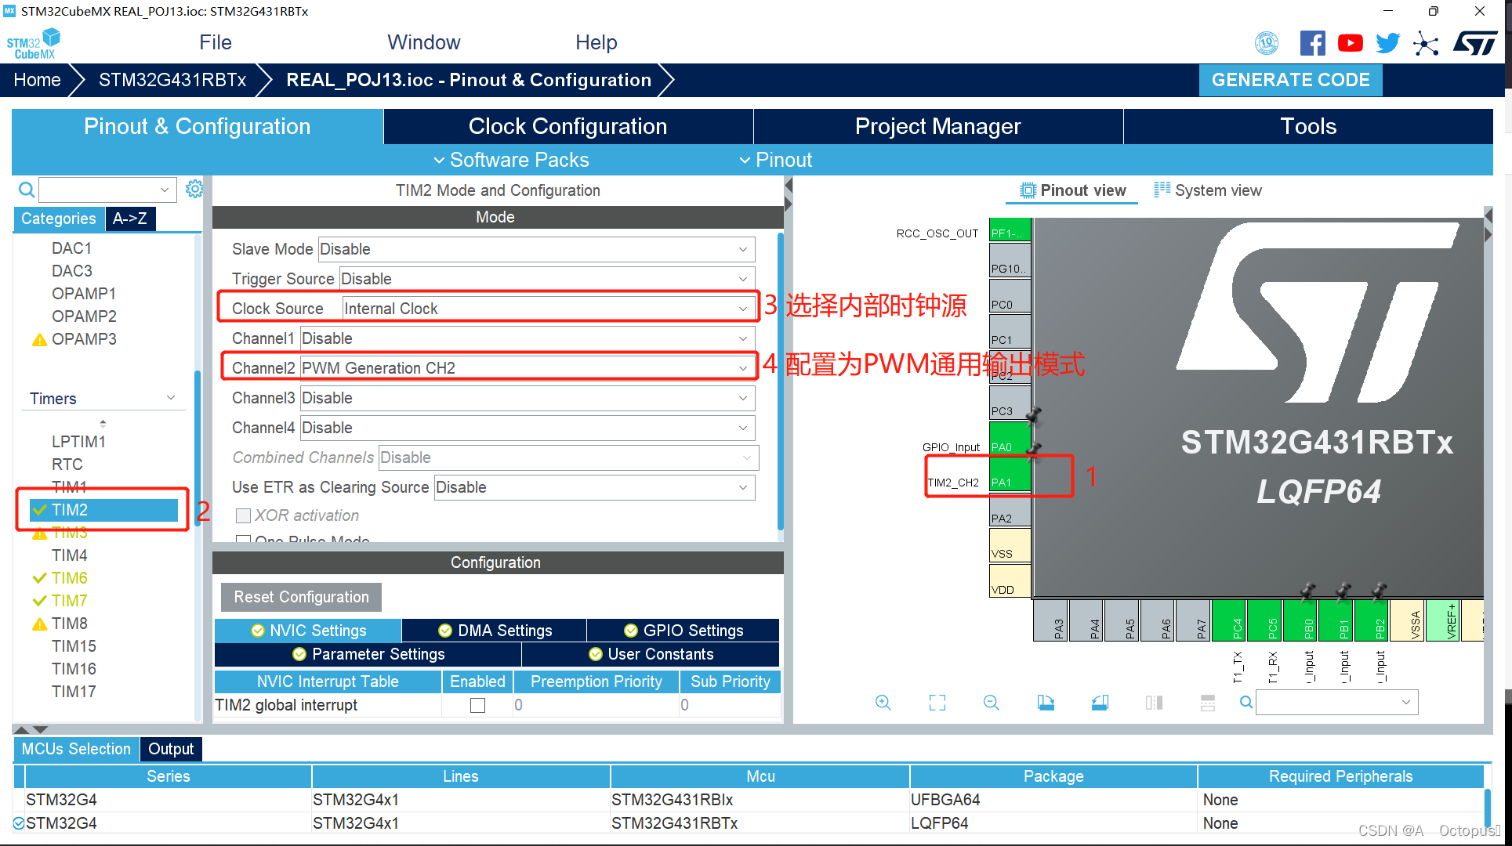The height and width of the screenshot is (846, 1512).
Task: Open the Channel4 dropdown
Action: coord(528,428)
